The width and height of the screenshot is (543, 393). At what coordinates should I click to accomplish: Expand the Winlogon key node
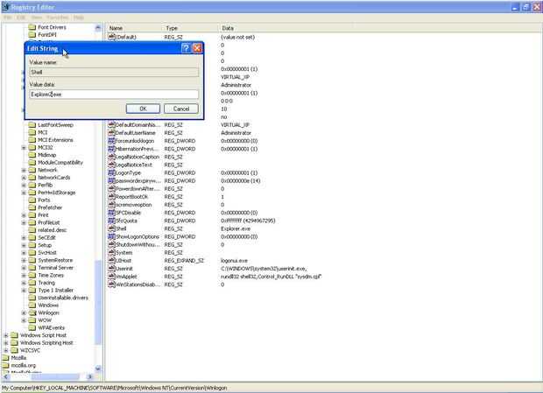point(24,312)
